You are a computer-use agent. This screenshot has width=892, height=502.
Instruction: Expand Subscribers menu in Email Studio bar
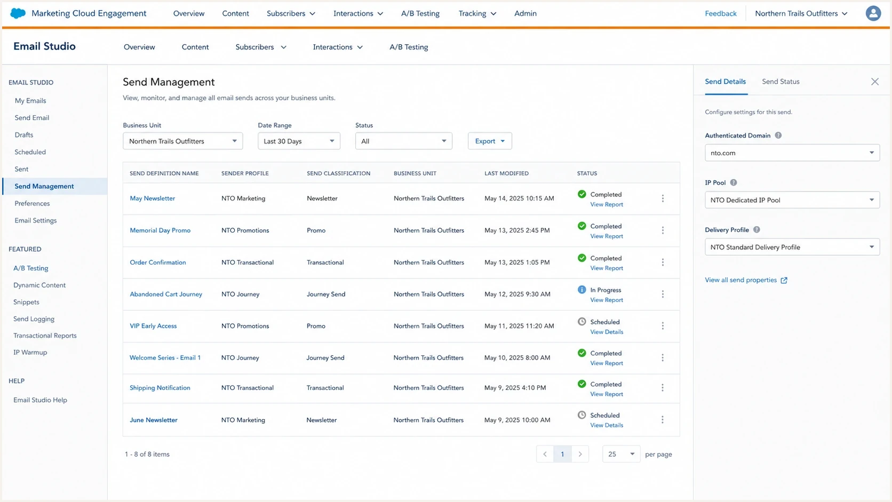pos(261,47)
